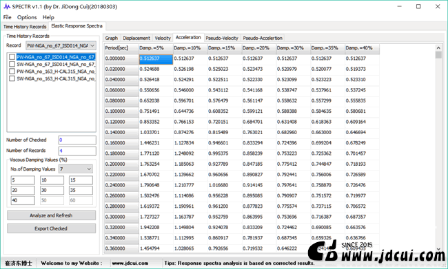Select row header for period 0.100000
The height and width of the screenshot is (269, 448).
click(122, 111)
